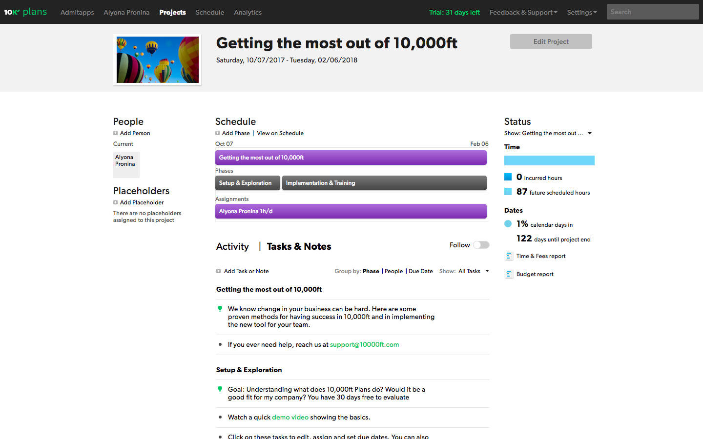Open the Time & Fees report link
This screenshot has height=439, width=703.
click(541, 256)
